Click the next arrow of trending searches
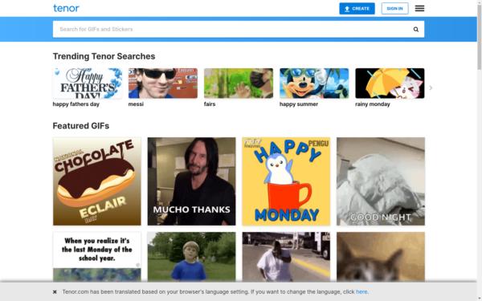Screen dimensions: 482x301 (431, 87)
